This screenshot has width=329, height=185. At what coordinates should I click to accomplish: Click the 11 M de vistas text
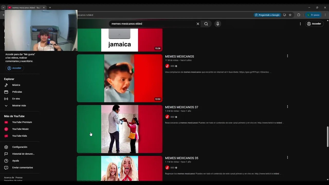tap(172, 60)
